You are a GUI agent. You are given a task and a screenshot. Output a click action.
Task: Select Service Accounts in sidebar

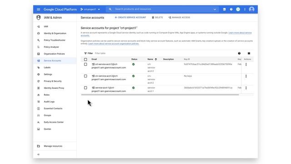(55, 61)
